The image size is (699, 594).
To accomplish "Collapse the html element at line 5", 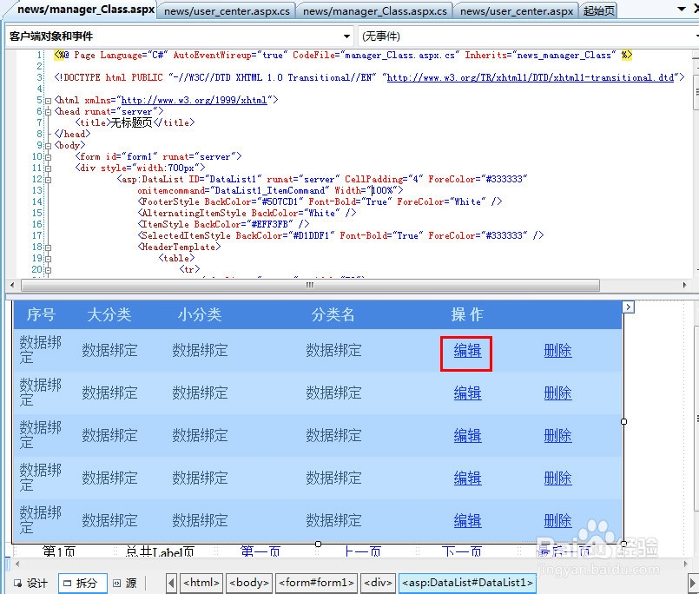I will [48, 101].
